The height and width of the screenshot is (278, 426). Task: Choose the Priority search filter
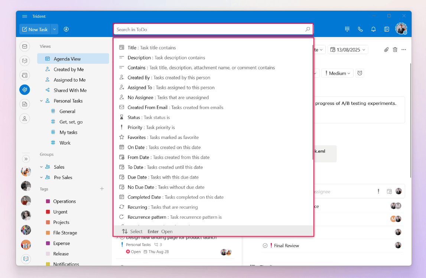pos(213,127)
